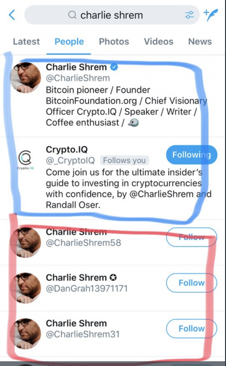
Task: Open the Charlie Shrem profile name link
Action: 76,67
